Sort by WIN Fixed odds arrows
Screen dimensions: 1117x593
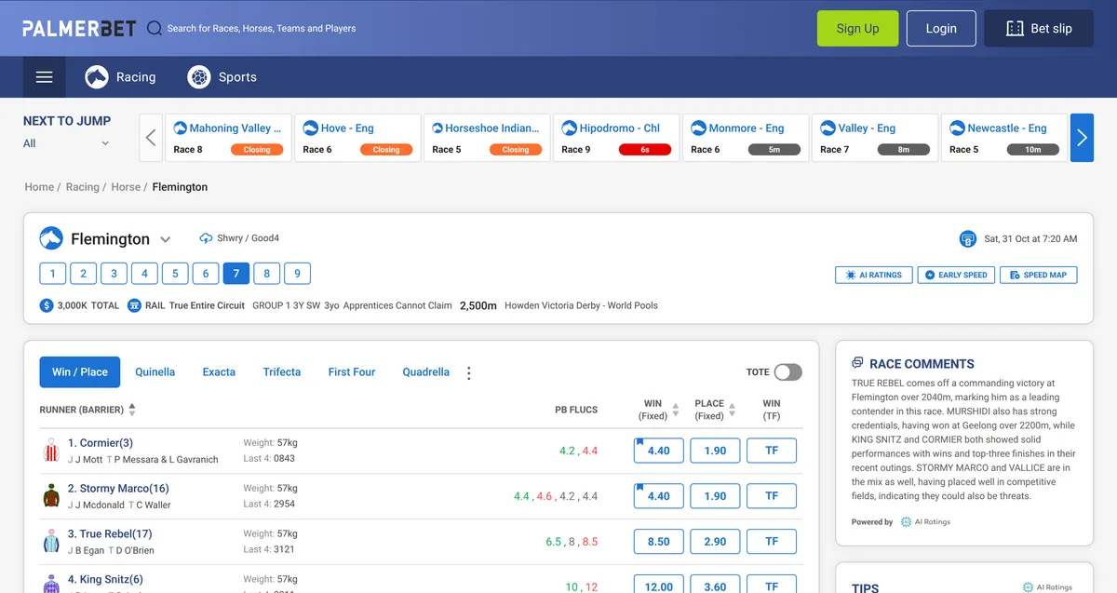tap(676, 410)
